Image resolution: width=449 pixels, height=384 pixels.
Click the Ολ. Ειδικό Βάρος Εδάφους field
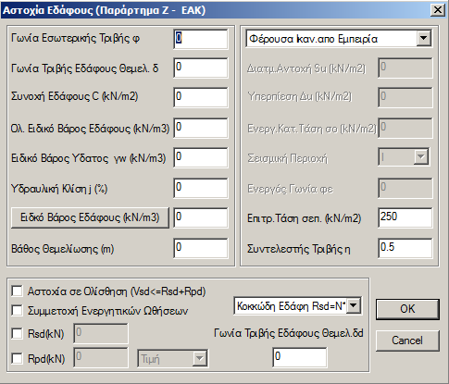tap(201, 128)
